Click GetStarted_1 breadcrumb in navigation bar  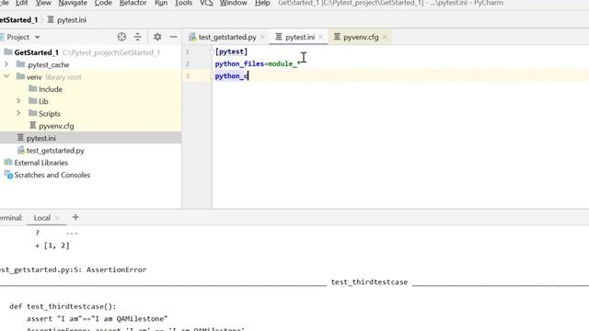click(x=18, y=20)
